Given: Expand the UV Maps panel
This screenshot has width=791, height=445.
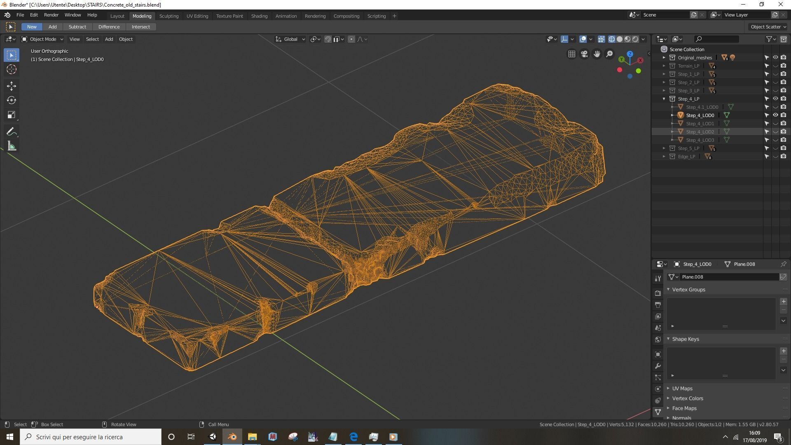Looking at the screenshot, I should tap(682, 389).
